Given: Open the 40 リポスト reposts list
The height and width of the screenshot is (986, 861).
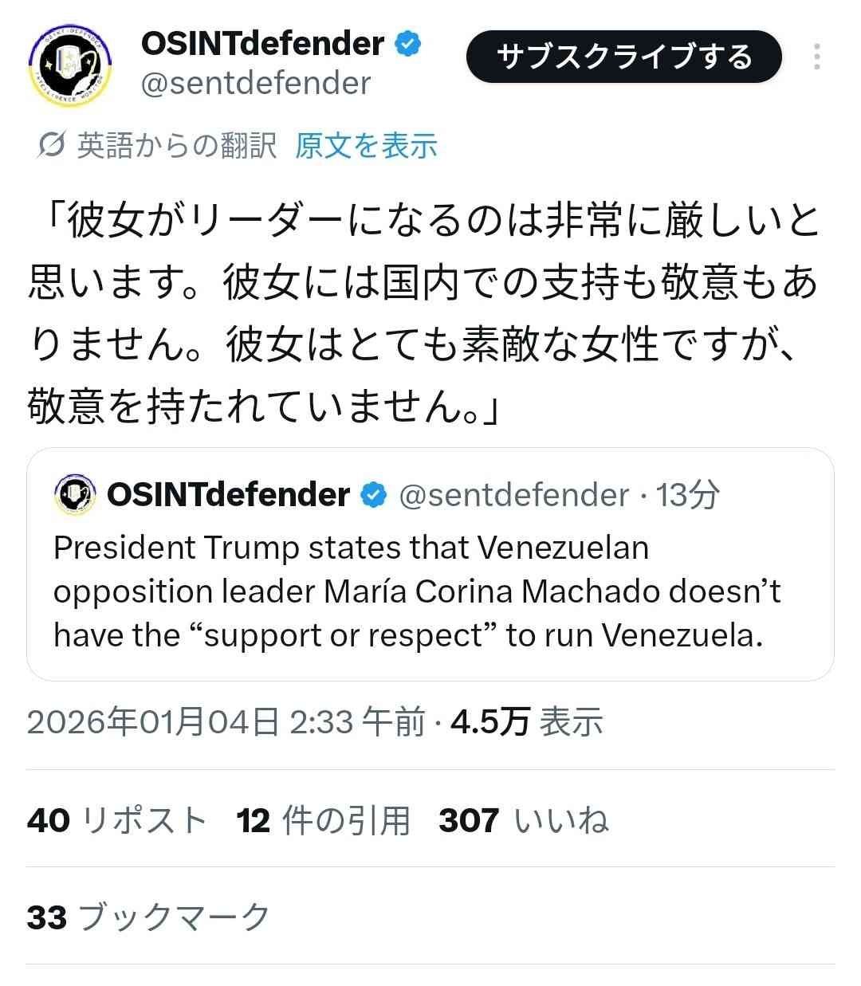Looking at the screenshot, I should (117, 820).
